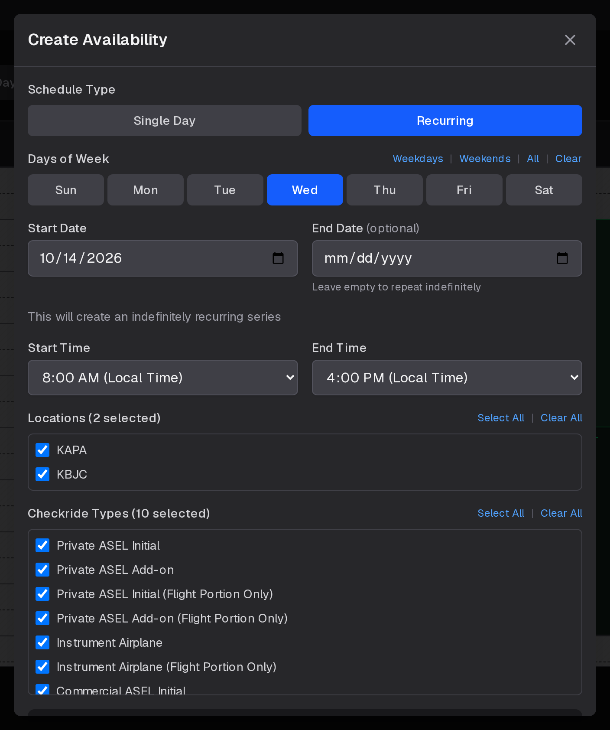Open the End Time dropdown
The image size is (610, 730).
447,378
